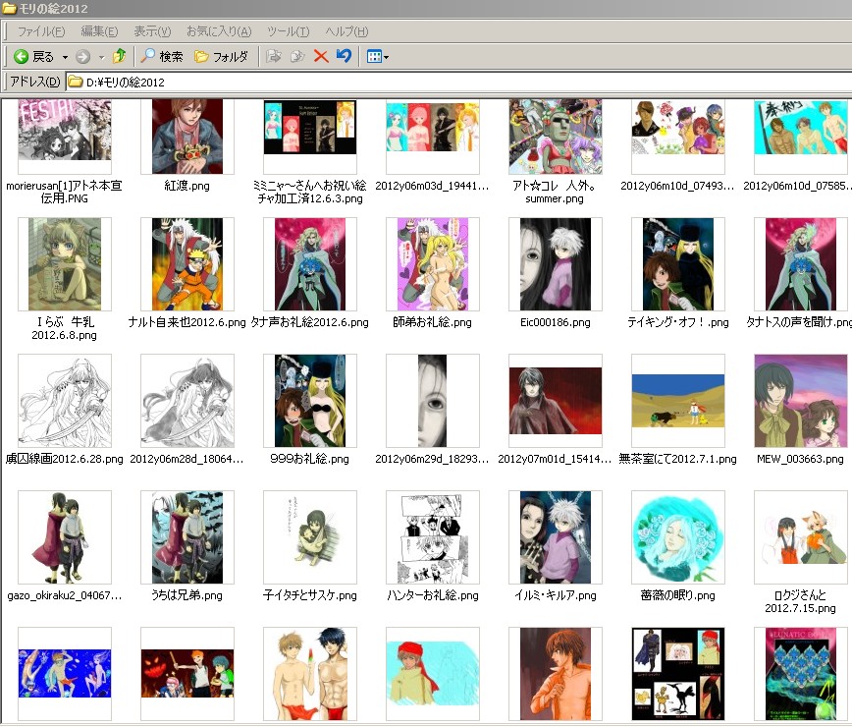This screenshot has height=727, width=852.
Task: Open the 表示(V) menu
Action: coord(152,31)
